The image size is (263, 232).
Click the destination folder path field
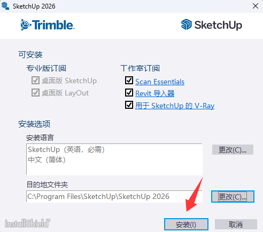coord(114,196)
